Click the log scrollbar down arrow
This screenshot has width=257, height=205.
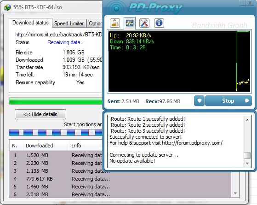247,163
